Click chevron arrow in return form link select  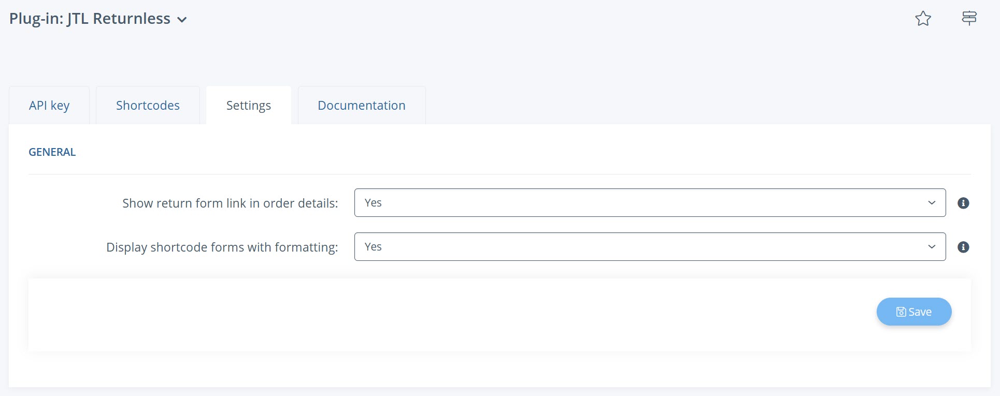(x=932, y=203)
